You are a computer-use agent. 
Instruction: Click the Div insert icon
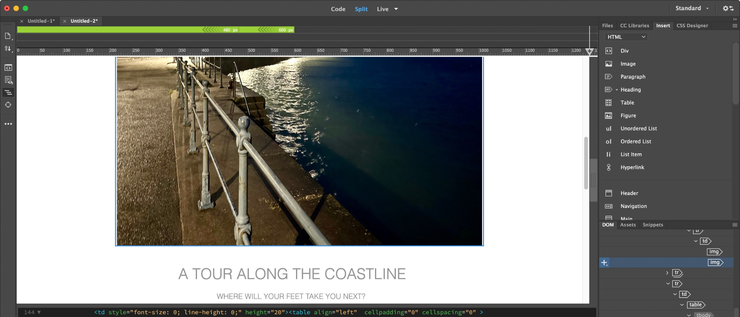click(x=609, y=51)
